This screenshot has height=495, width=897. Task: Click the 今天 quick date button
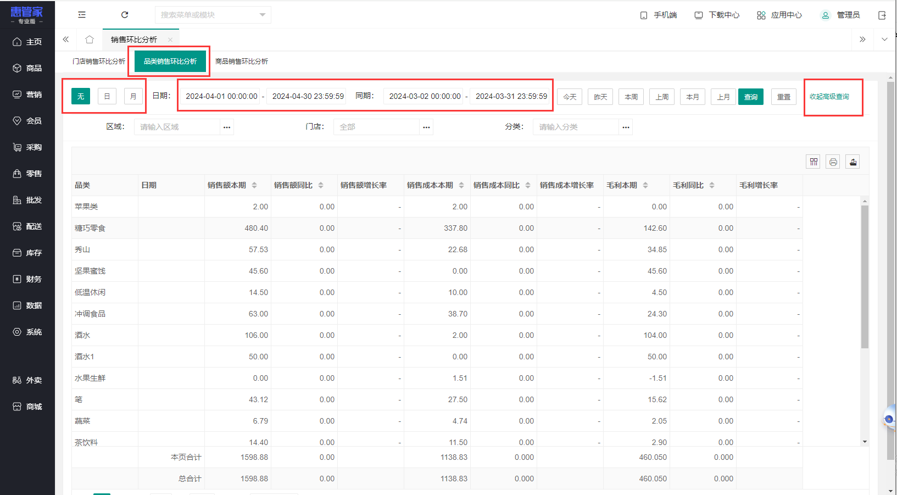click(570, 97)
